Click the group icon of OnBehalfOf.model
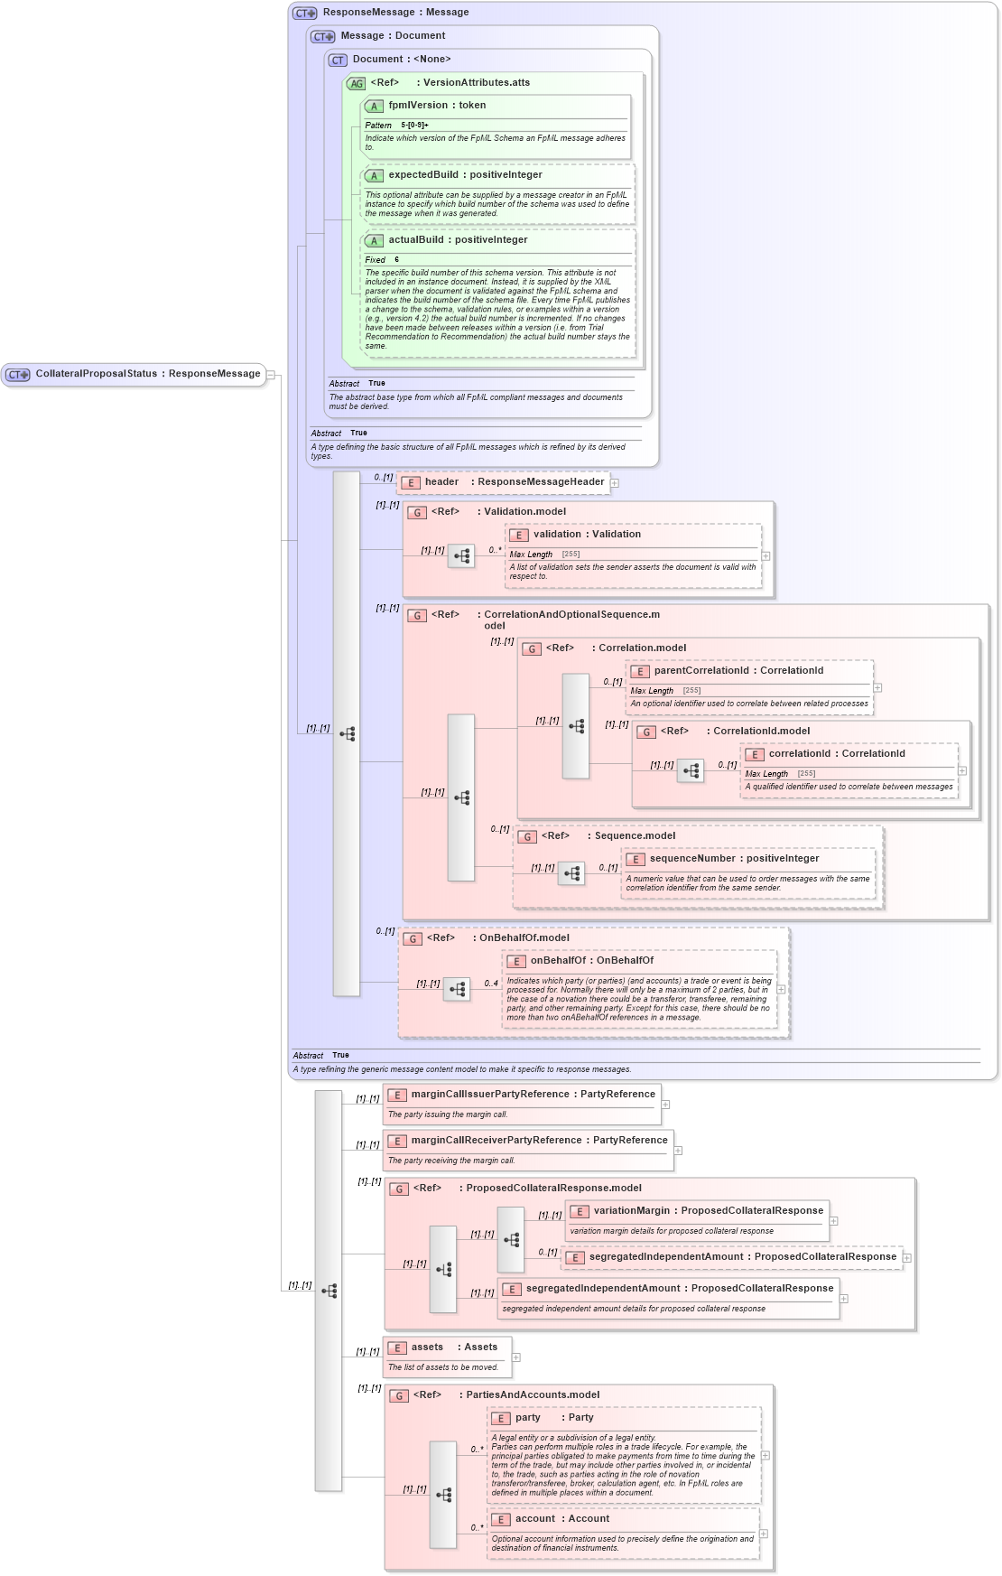 [x=413, y=938]
